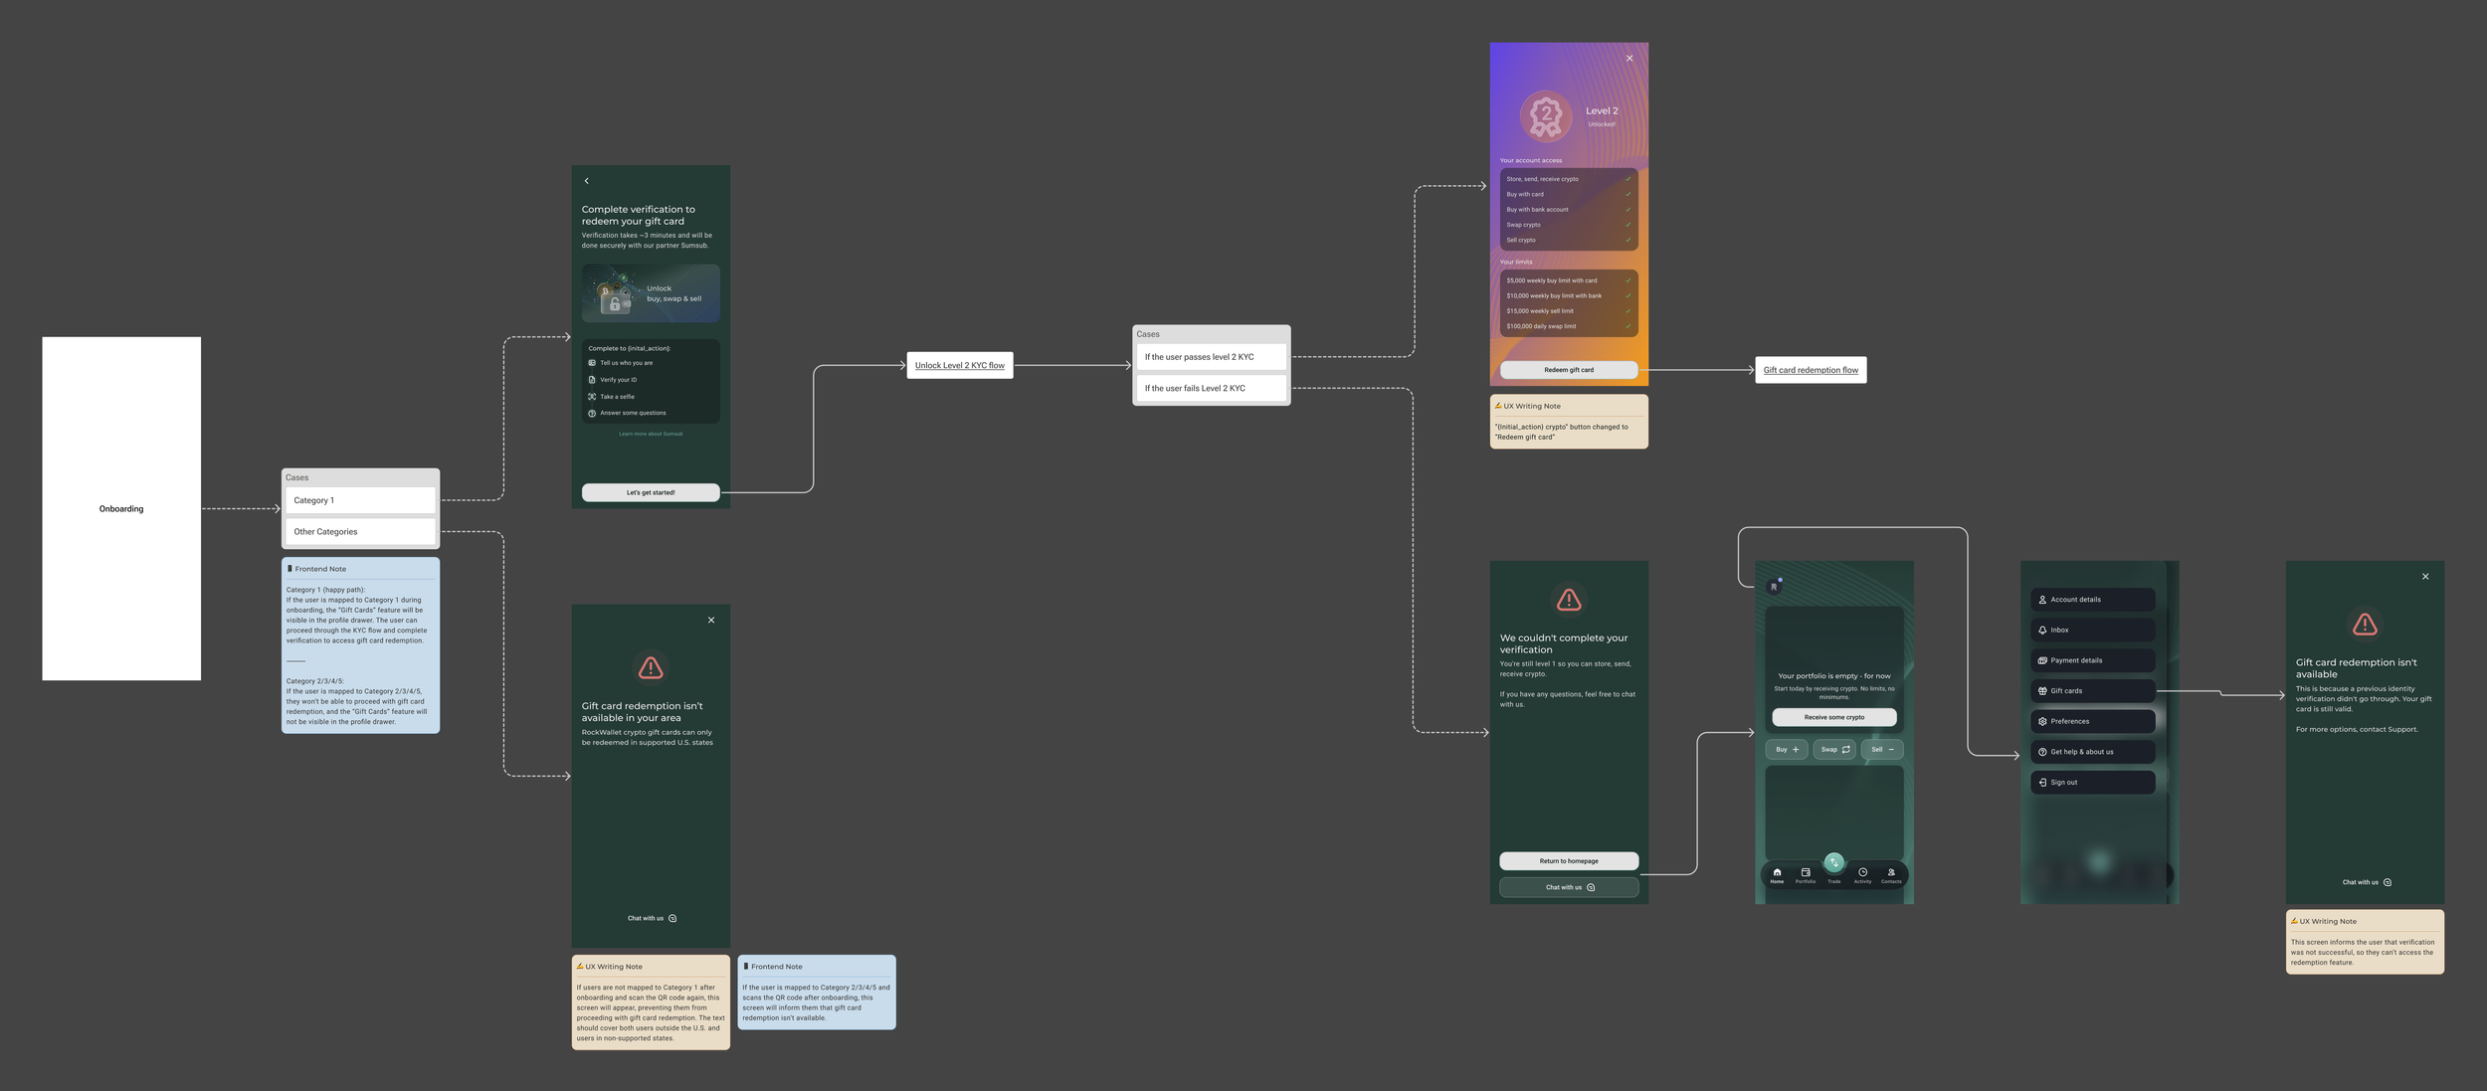Image resolution: width=2487 pixels, height=1091 pixels.
Task: Click Sign out in profile drawer
Action: 2093,783
